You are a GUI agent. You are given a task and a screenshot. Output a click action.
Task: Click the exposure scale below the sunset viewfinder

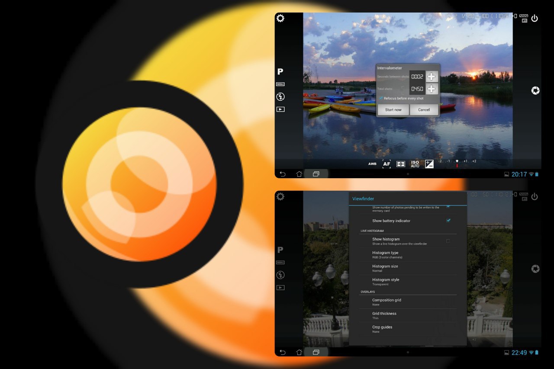tap(457, 162)
